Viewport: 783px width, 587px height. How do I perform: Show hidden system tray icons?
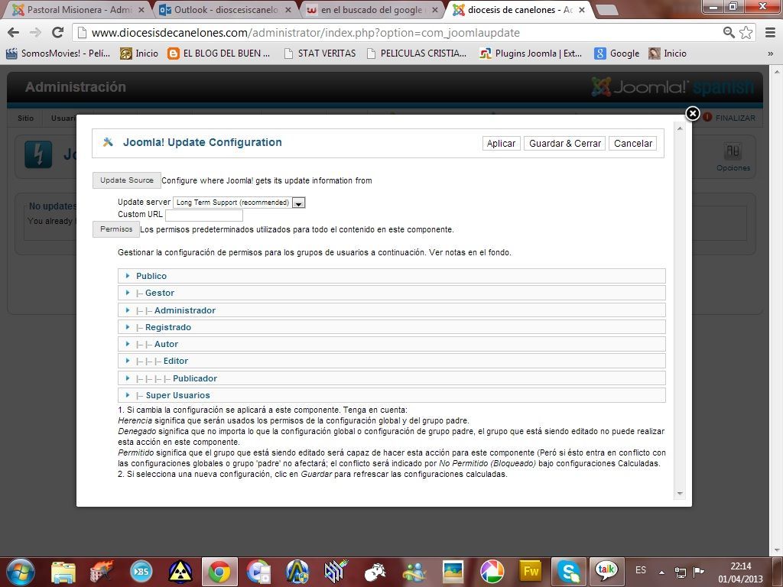point(661,572)
